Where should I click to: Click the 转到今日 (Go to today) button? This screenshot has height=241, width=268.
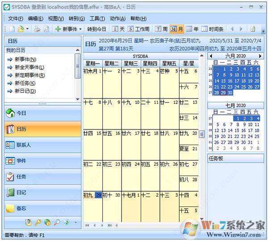pyautogui.click(x=96, y=29)
